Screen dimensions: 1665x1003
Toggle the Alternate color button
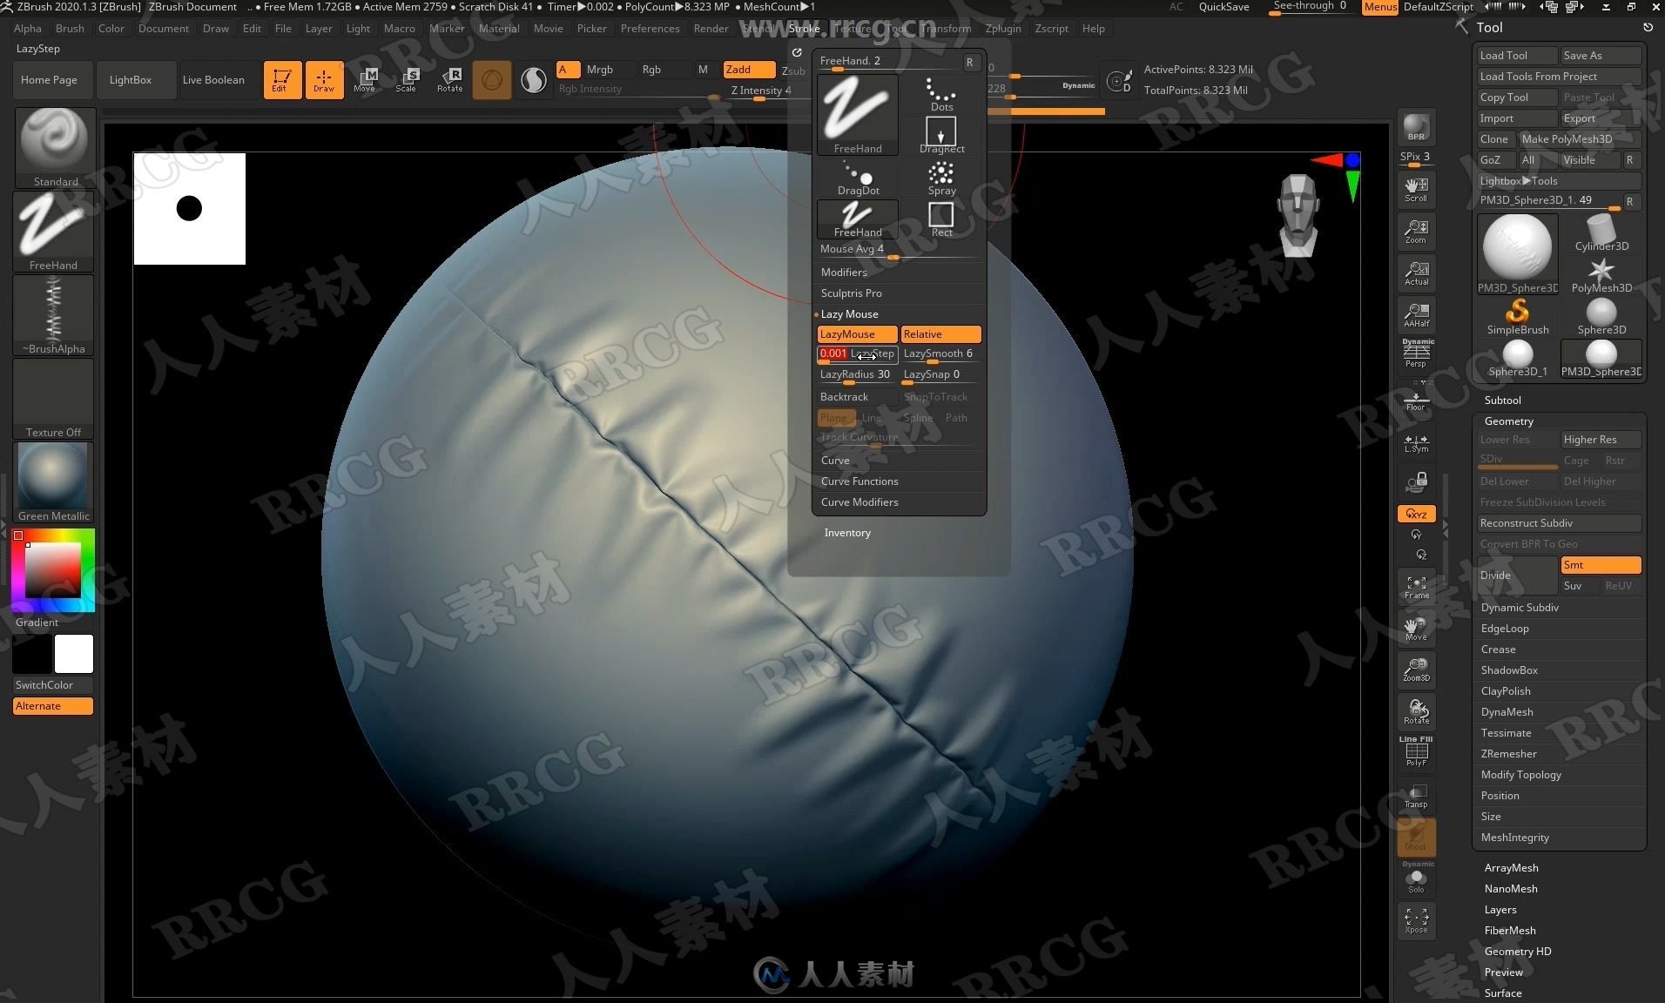point(53,706)
